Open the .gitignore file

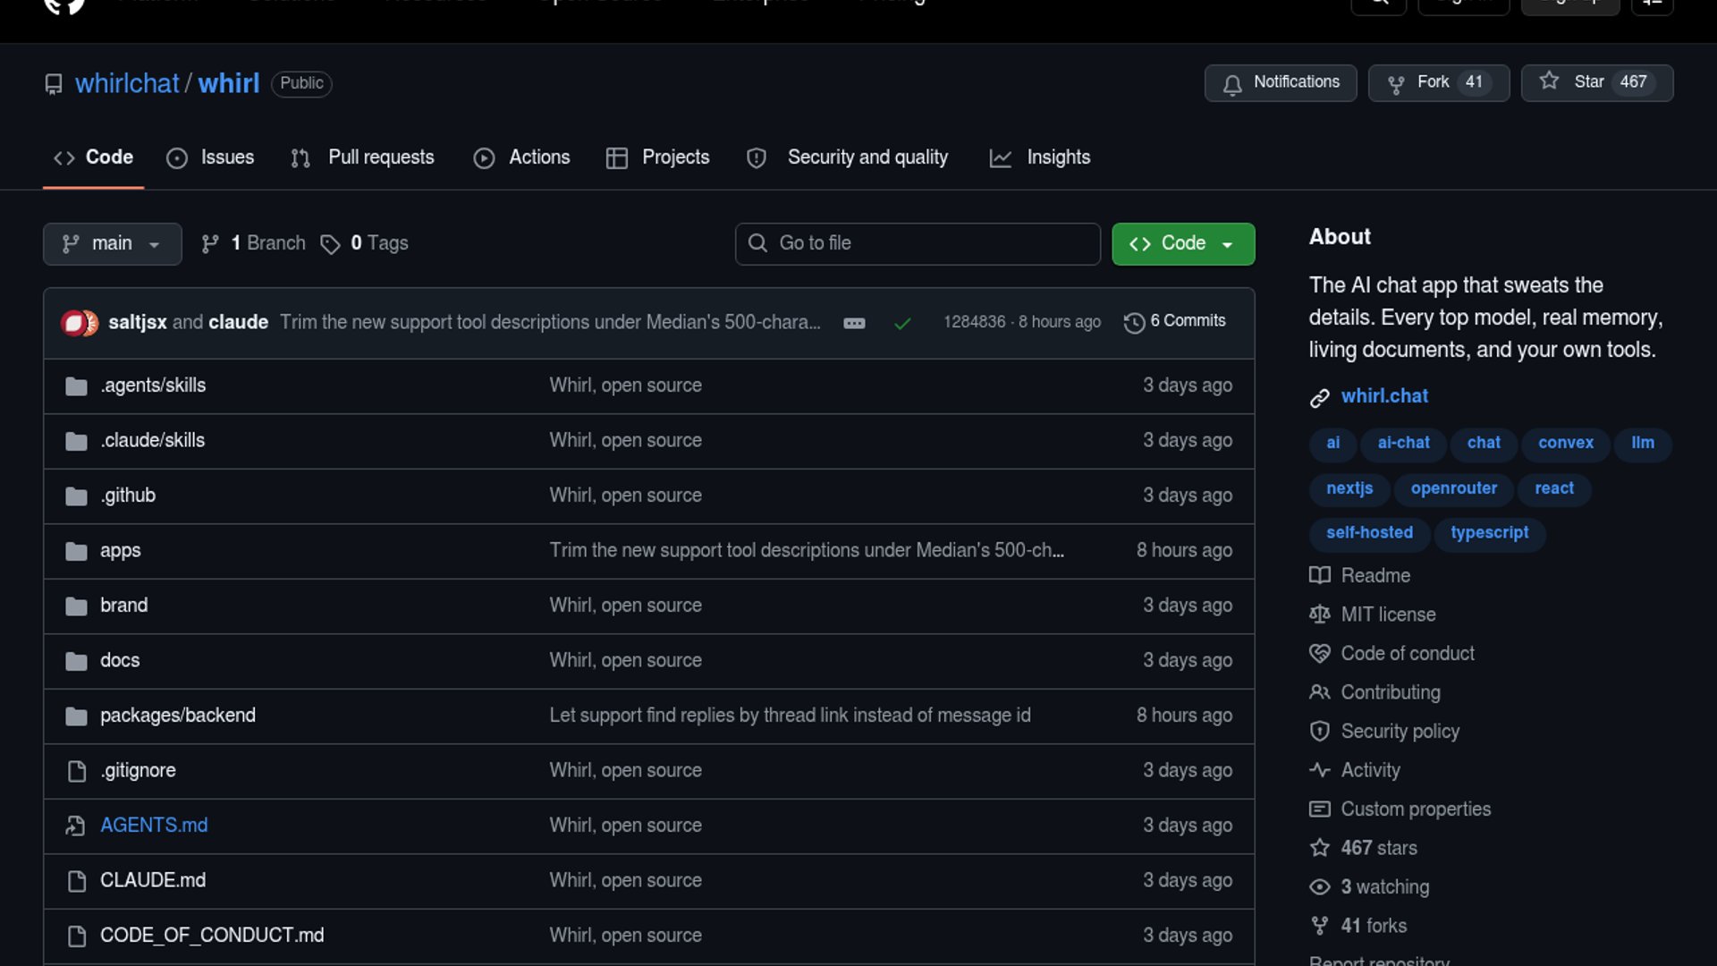coord(138,770)
